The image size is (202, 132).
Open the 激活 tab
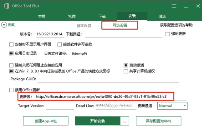point(162,16)
